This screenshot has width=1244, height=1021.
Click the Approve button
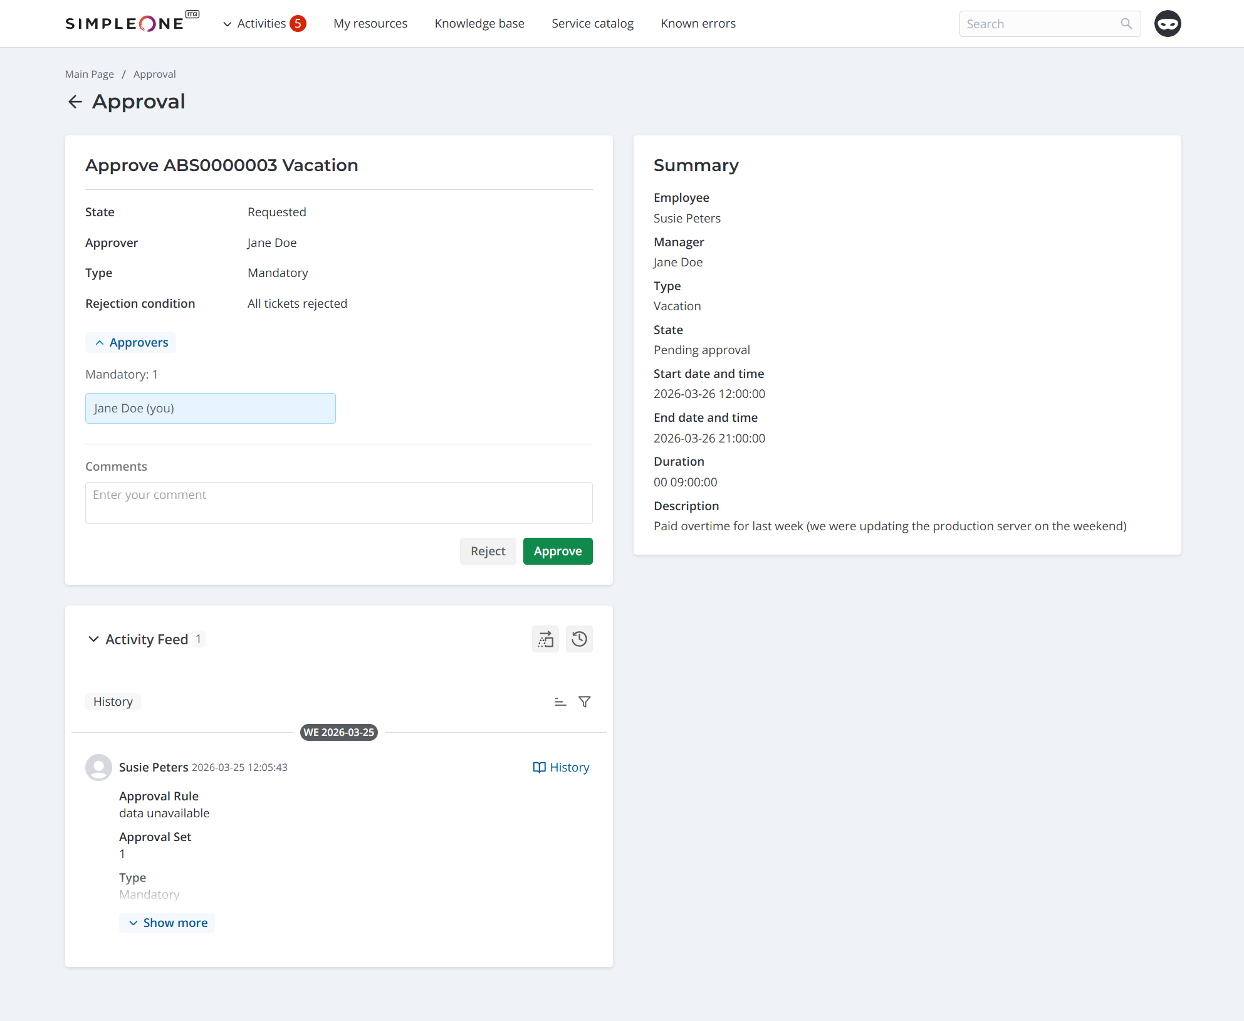pos(558,551)
